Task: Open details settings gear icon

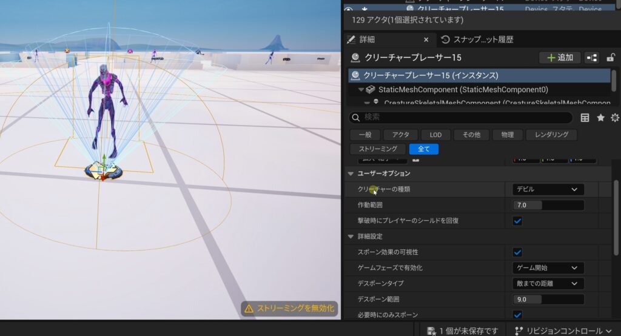Action: coord(615,118)
